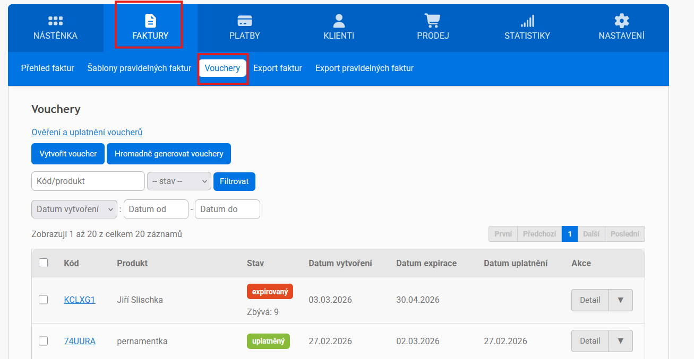Viewport: 694px width, 359px height.
Task: Click the Zbývá: 9 text
Action: [263, 312]
